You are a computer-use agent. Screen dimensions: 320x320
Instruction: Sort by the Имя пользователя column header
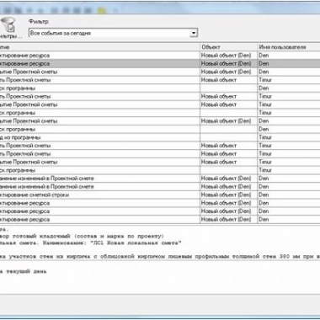tap(289, 47)
